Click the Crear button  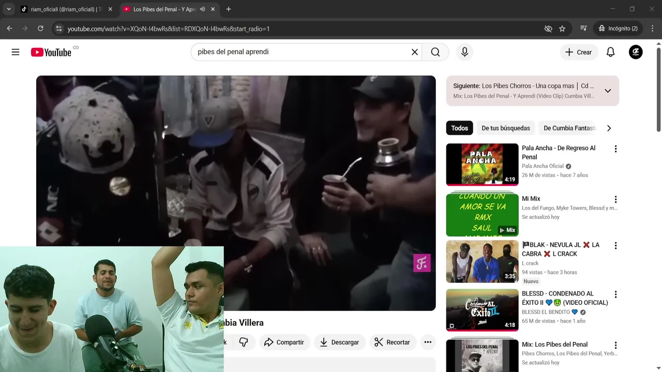coord(578,52)
